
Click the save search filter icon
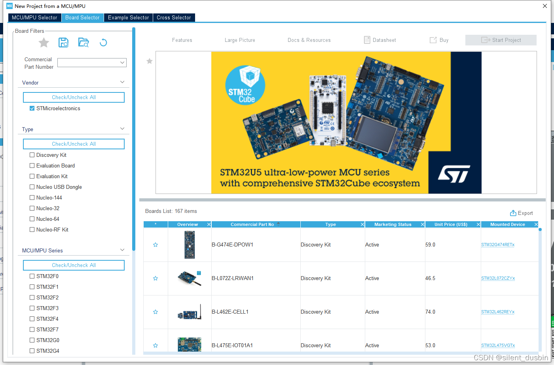[x=63, y=43]
